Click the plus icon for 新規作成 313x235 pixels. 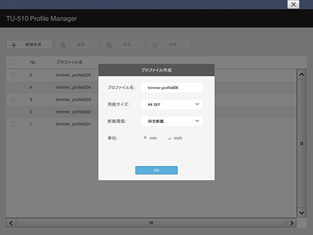pos(14,45)
